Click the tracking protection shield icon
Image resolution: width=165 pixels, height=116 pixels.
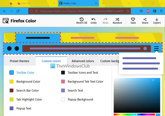click(x=31, y=11)
